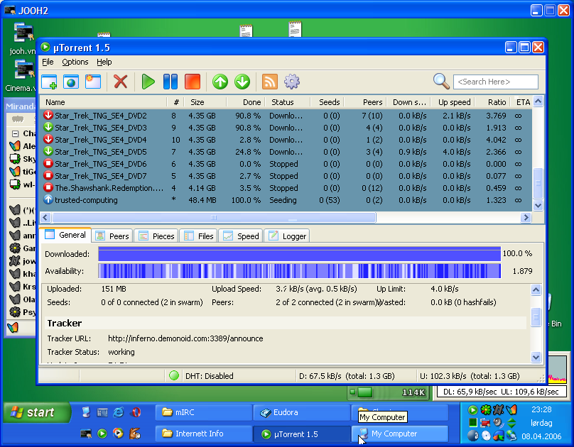Click DHT: Disabled status bar entry

tap(209, 376)
